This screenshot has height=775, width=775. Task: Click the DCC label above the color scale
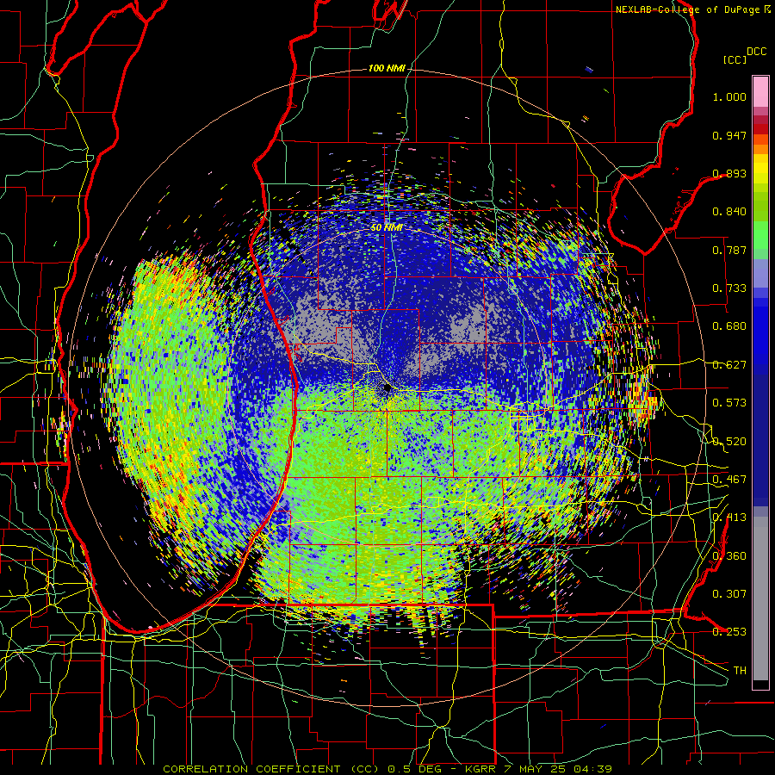[756, 52]
